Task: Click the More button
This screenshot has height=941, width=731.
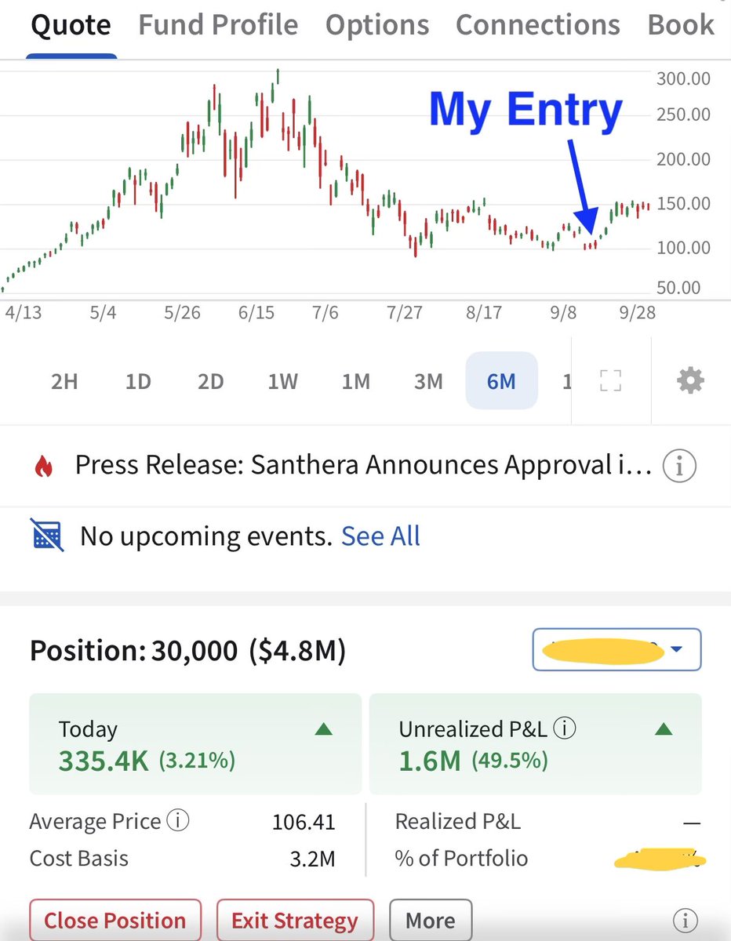Action: (x=430, y=921)
